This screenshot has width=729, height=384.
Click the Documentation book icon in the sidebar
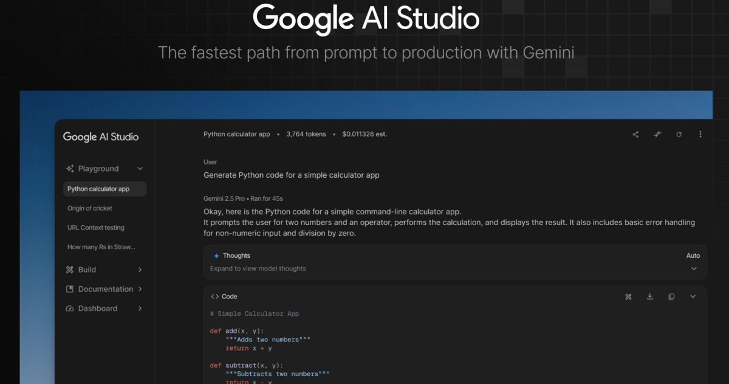pyautogui.click(x=70, y=289)
